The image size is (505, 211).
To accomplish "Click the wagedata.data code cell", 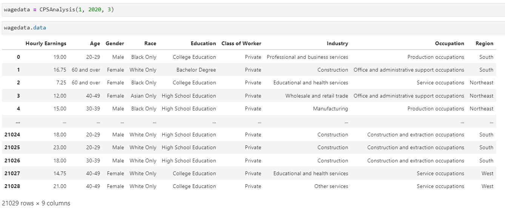I will pyautogui.click(x=253, y=28).
